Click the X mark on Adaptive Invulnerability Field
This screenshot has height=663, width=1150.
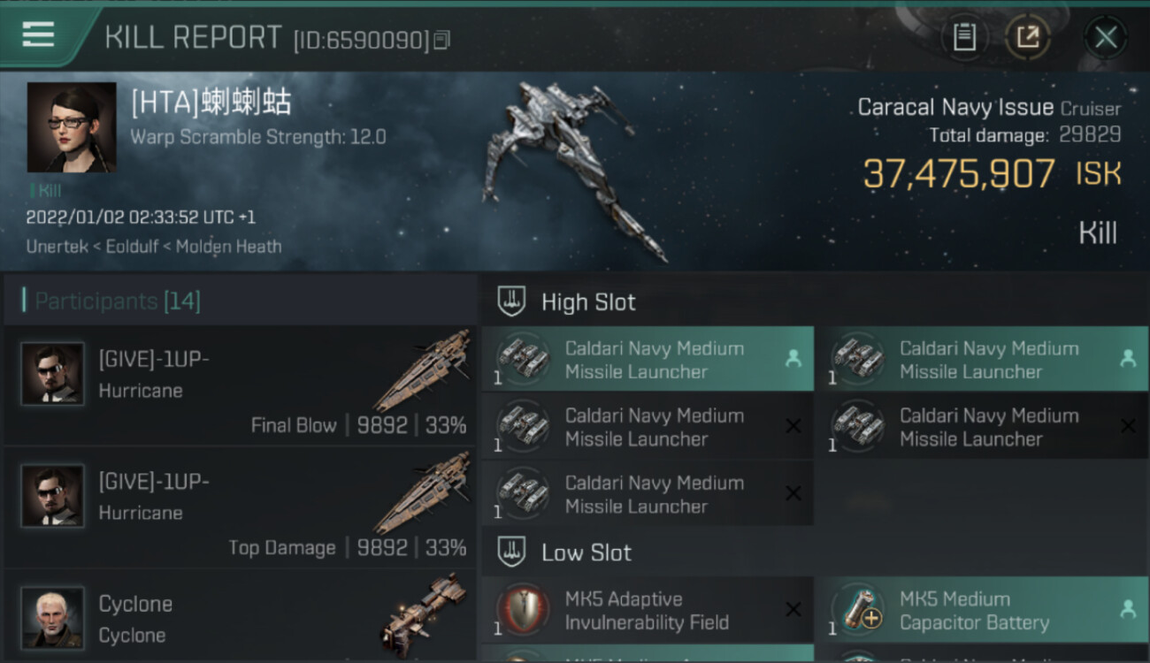tap(793, 609)
